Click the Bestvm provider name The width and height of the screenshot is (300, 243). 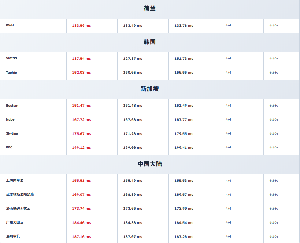[12, 106]
